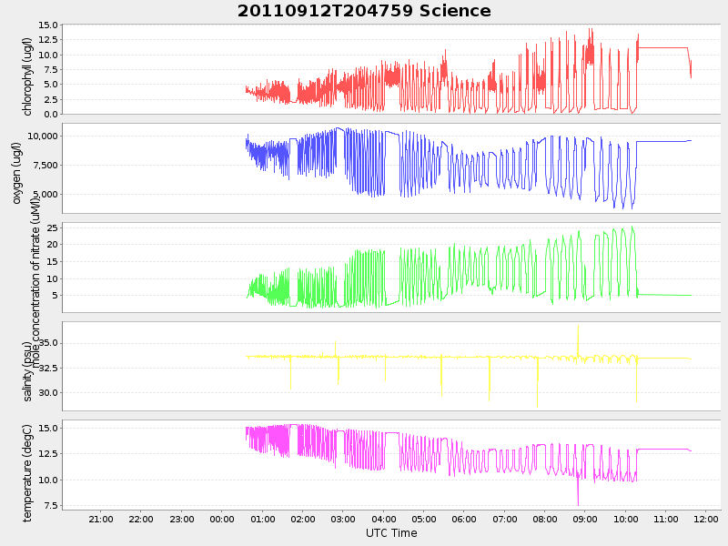This screenshot has height=546, width=728.
Task: Click the '22:00' time tick label
Action: pos(141,519)
